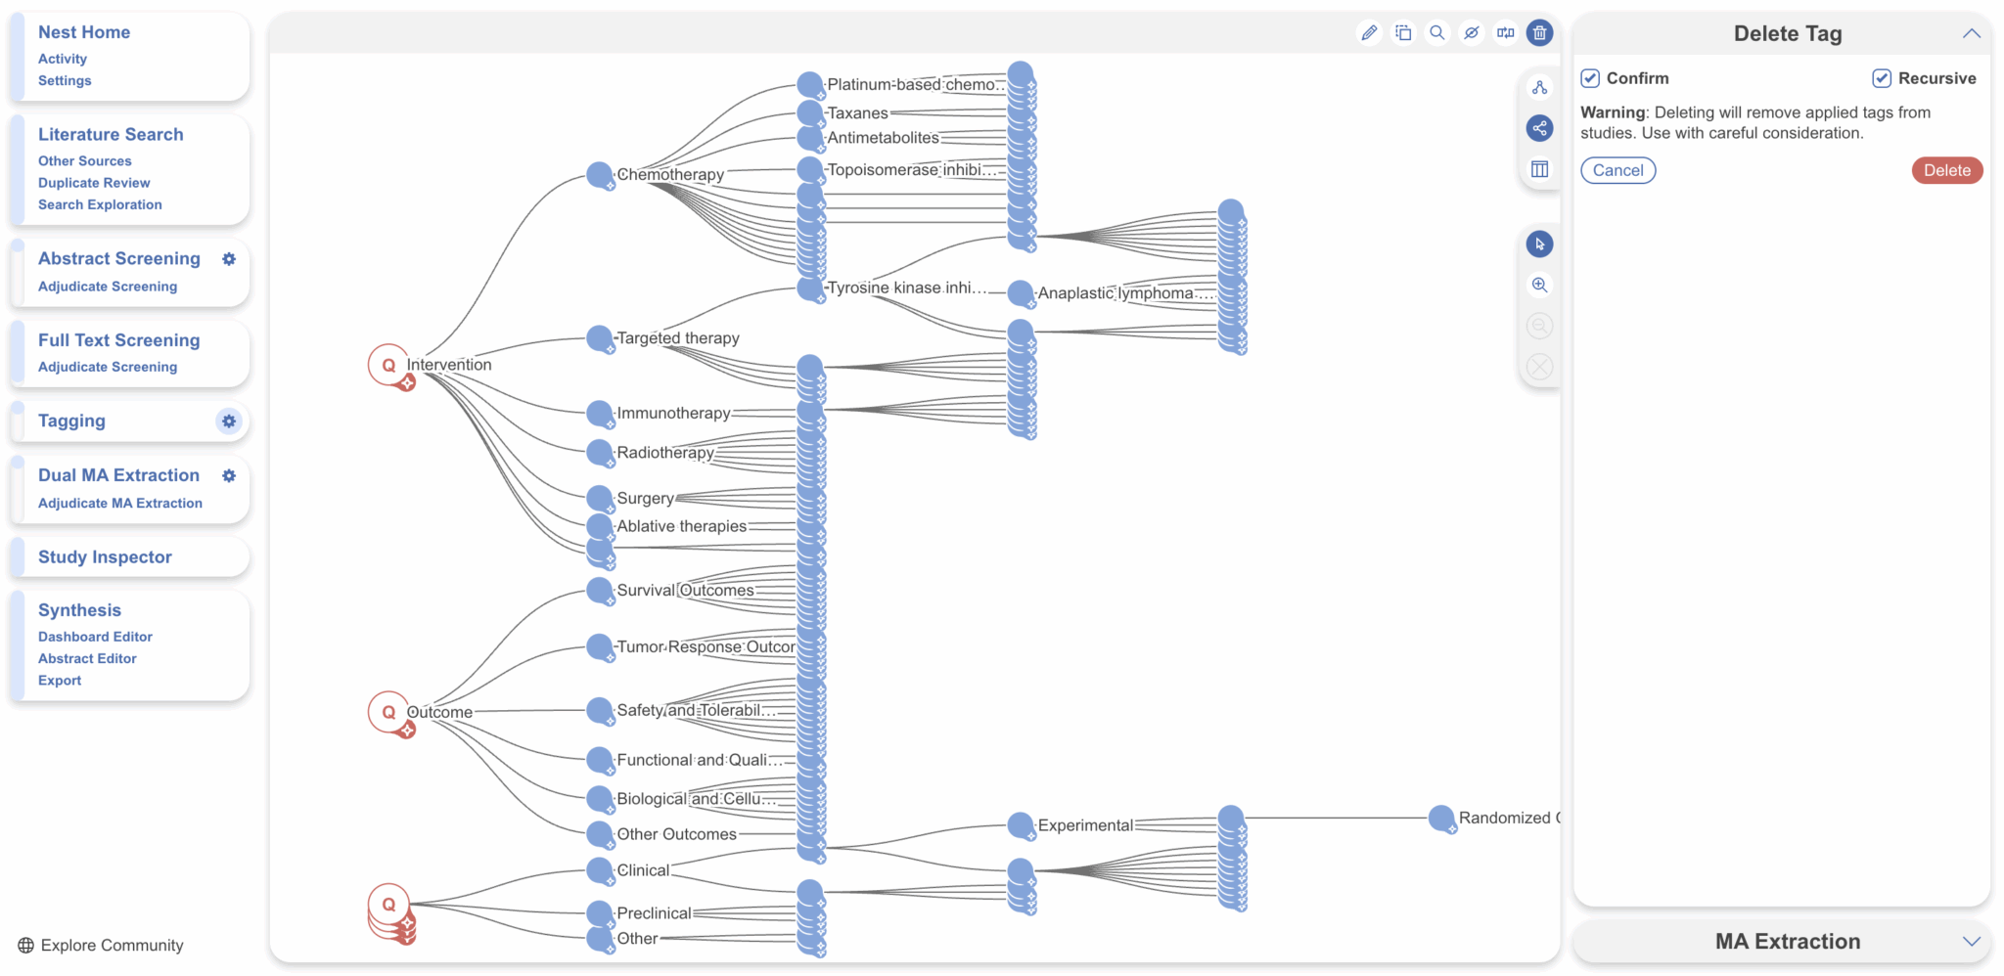Viewport: 2004px width, 976px height.
Task: Select the Chemotherapy tag node
Action: (x=600, y=175)
